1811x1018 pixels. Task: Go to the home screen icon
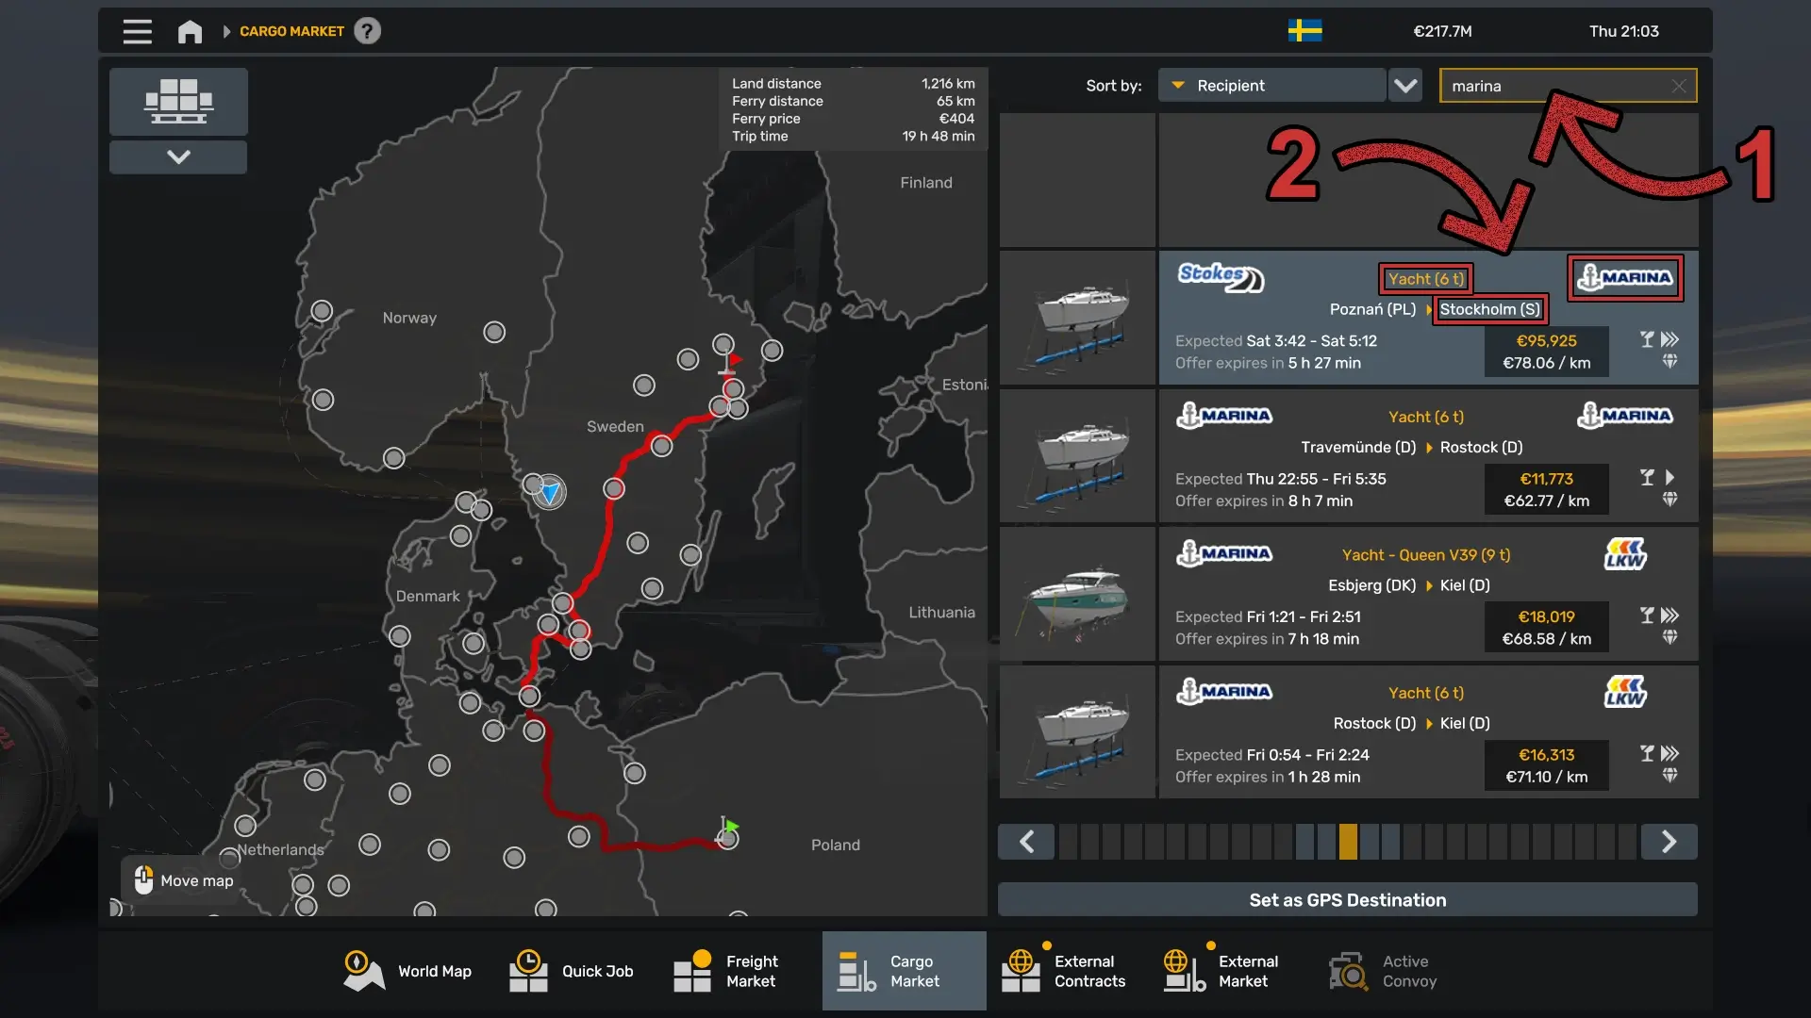pyautogui.click(x=190, y=31)
